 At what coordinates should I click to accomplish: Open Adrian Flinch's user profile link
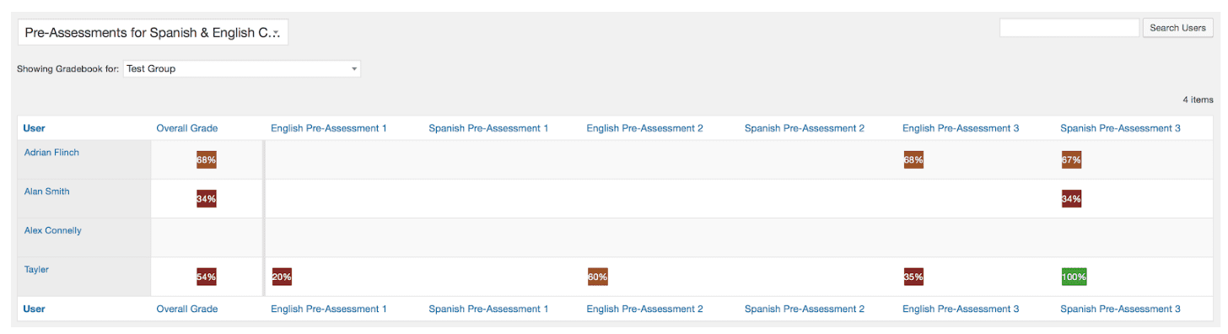click(51, 153)
